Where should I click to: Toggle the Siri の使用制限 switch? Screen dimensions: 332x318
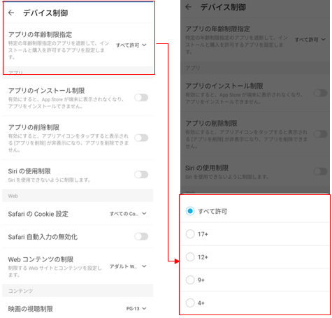[141, 175]
